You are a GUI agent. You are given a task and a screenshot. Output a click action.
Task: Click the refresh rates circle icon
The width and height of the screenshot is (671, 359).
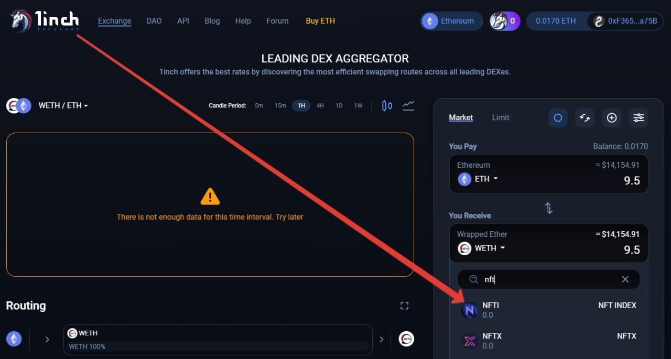(558, 118)
